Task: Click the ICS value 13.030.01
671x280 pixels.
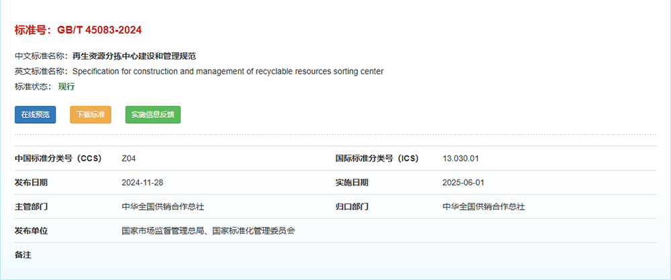Action: click(x=460, y=159)
